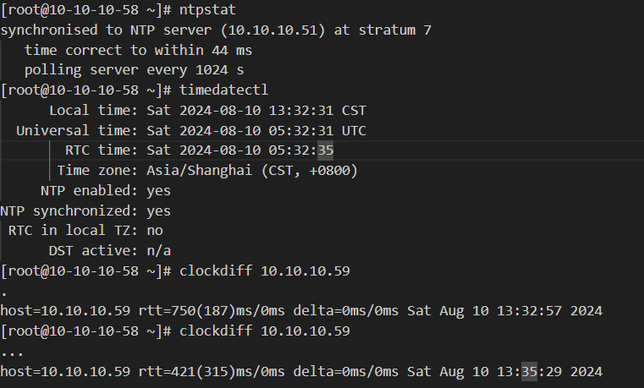Viewport: 644px width, 388px height.
Task: Click the ntpstat command text
Action: point(207,10)
